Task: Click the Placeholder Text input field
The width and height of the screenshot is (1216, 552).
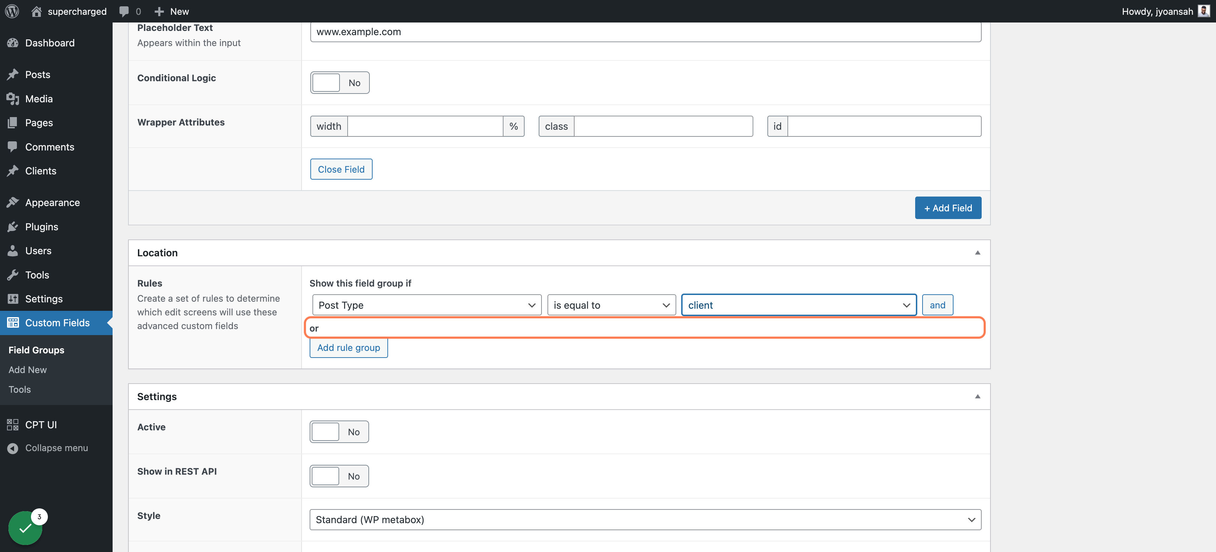Action: tap(645, 32)
